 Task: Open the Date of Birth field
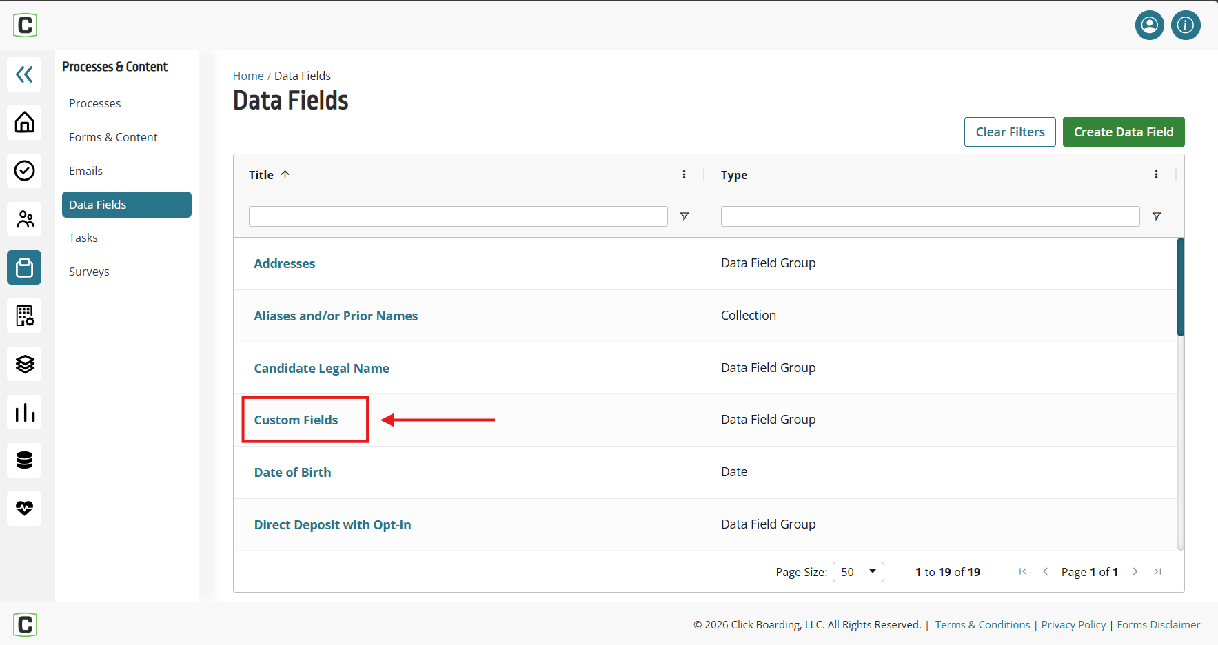(x=293, y=472)
